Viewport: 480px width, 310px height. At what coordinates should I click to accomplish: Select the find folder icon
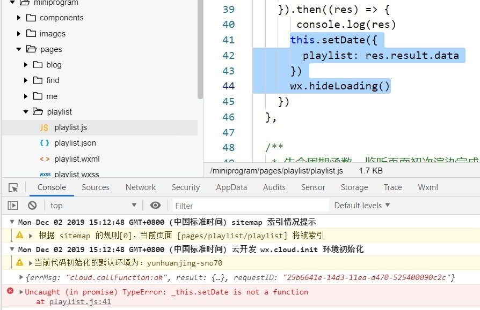tap(38, 80)
